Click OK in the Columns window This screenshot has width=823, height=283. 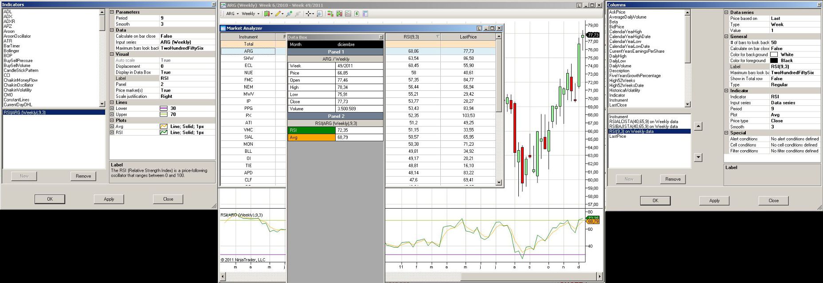[655, 201]
